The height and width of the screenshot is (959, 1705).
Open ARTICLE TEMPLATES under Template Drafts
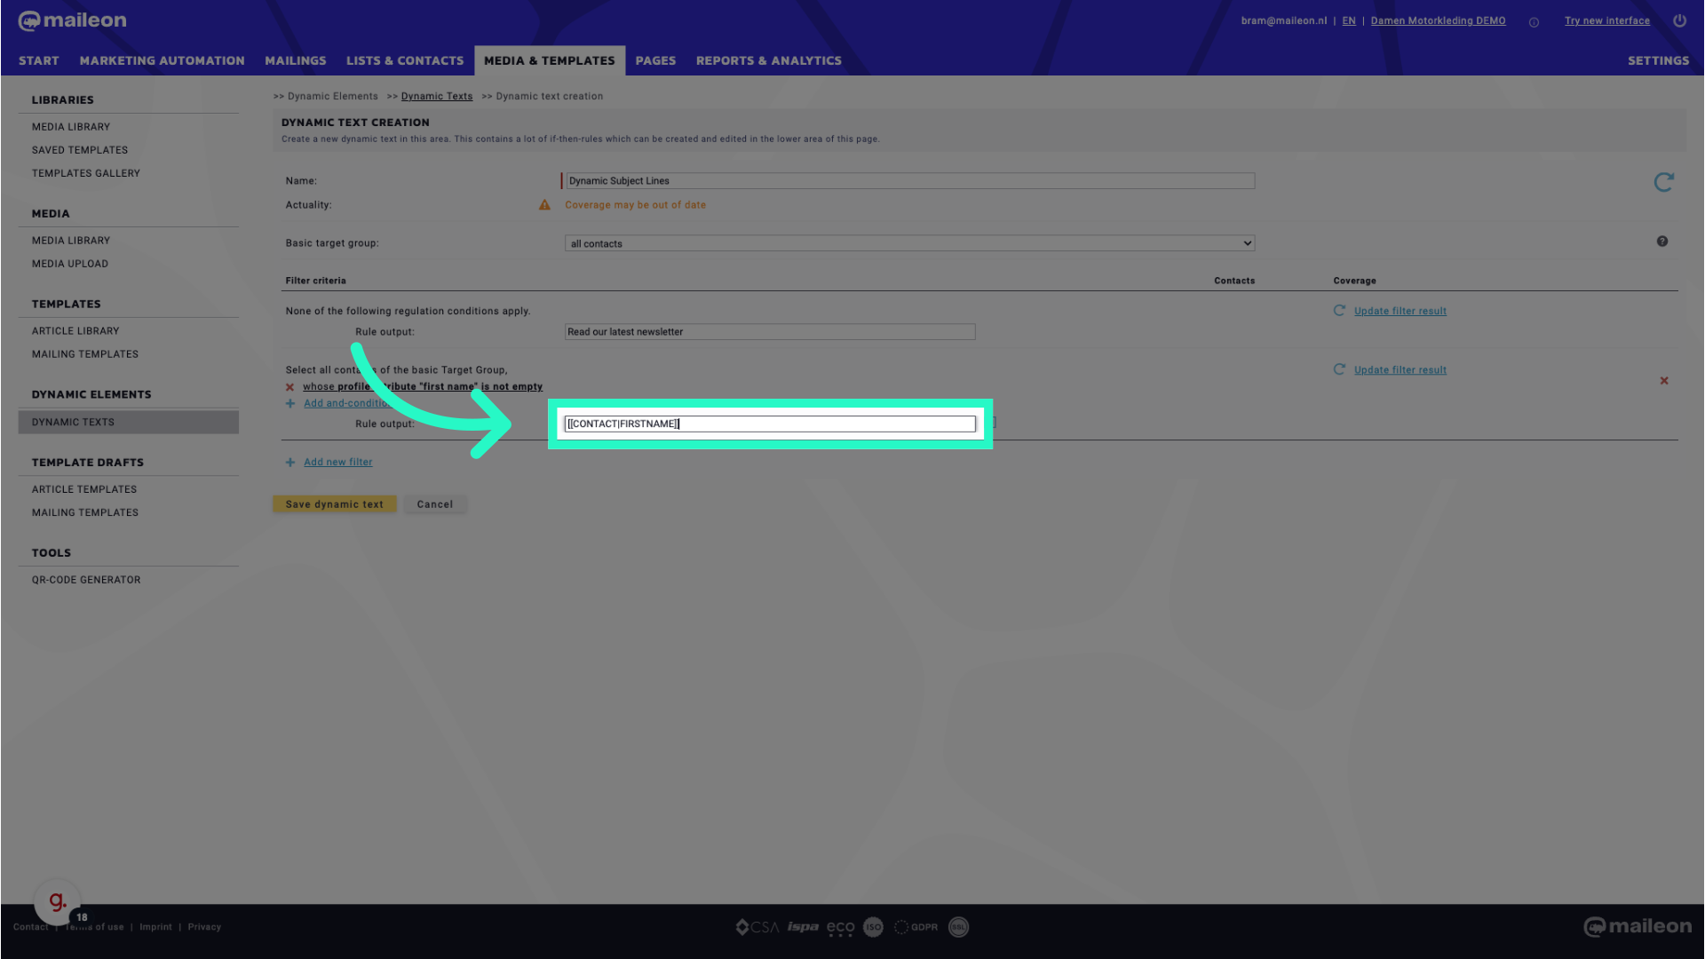tap(84, 489)
